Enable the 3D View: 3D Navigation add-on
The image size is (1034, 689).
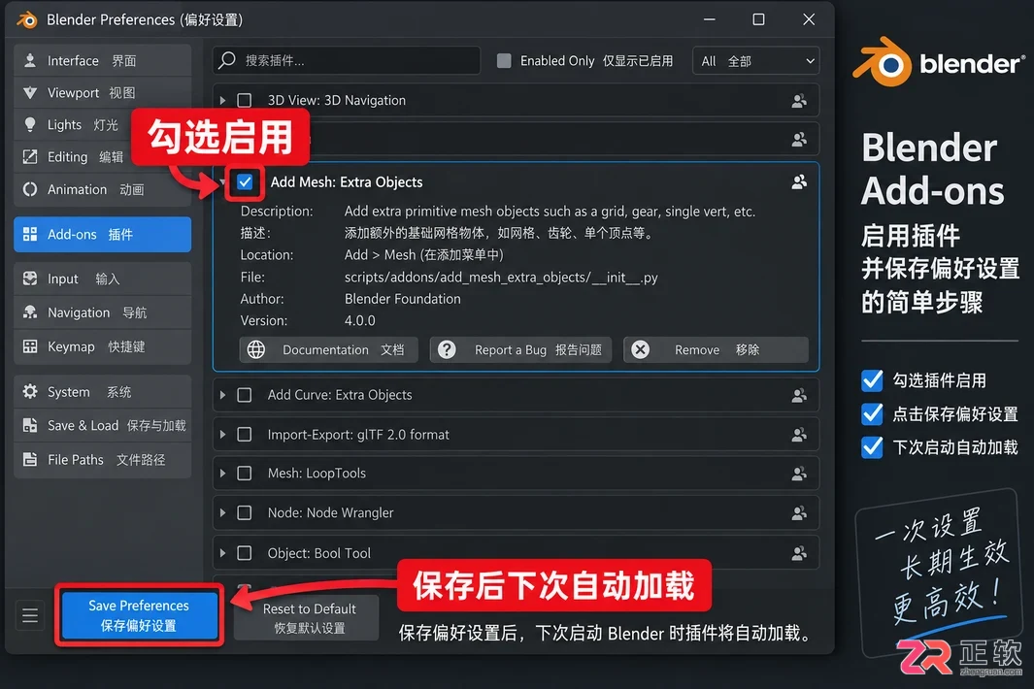point(245,100)
